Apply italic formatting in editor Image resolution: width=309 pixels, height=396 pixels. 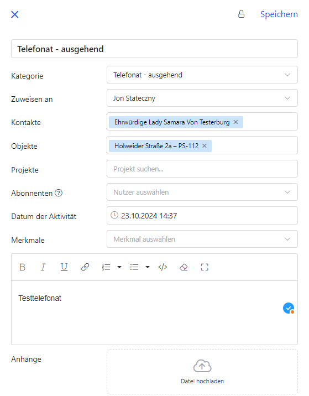click(x=43, y=267)
